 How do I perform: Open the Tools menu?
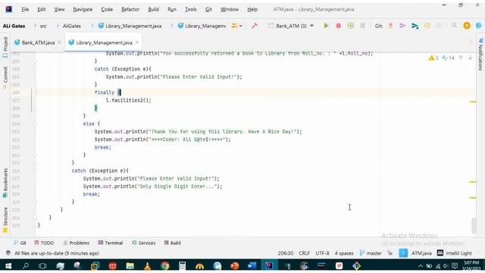[190, 9]
